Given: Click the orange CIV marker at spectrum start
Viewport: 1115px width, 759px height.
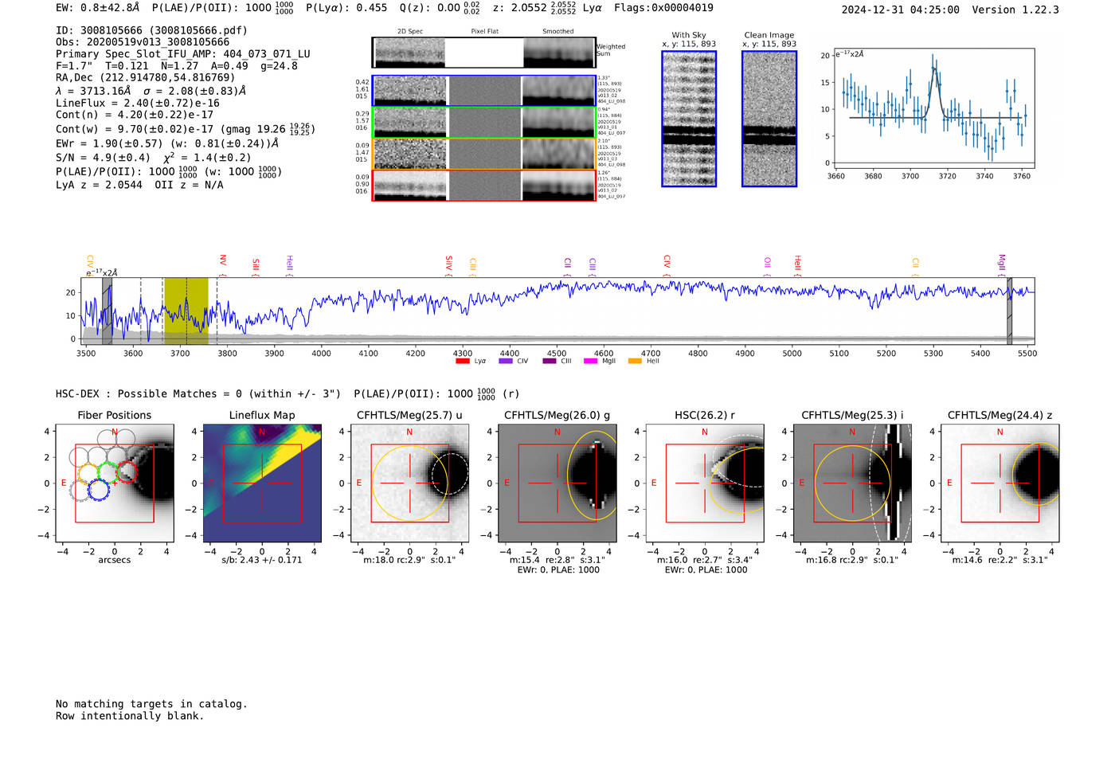Looking at the screenshot, I should 90,265.
